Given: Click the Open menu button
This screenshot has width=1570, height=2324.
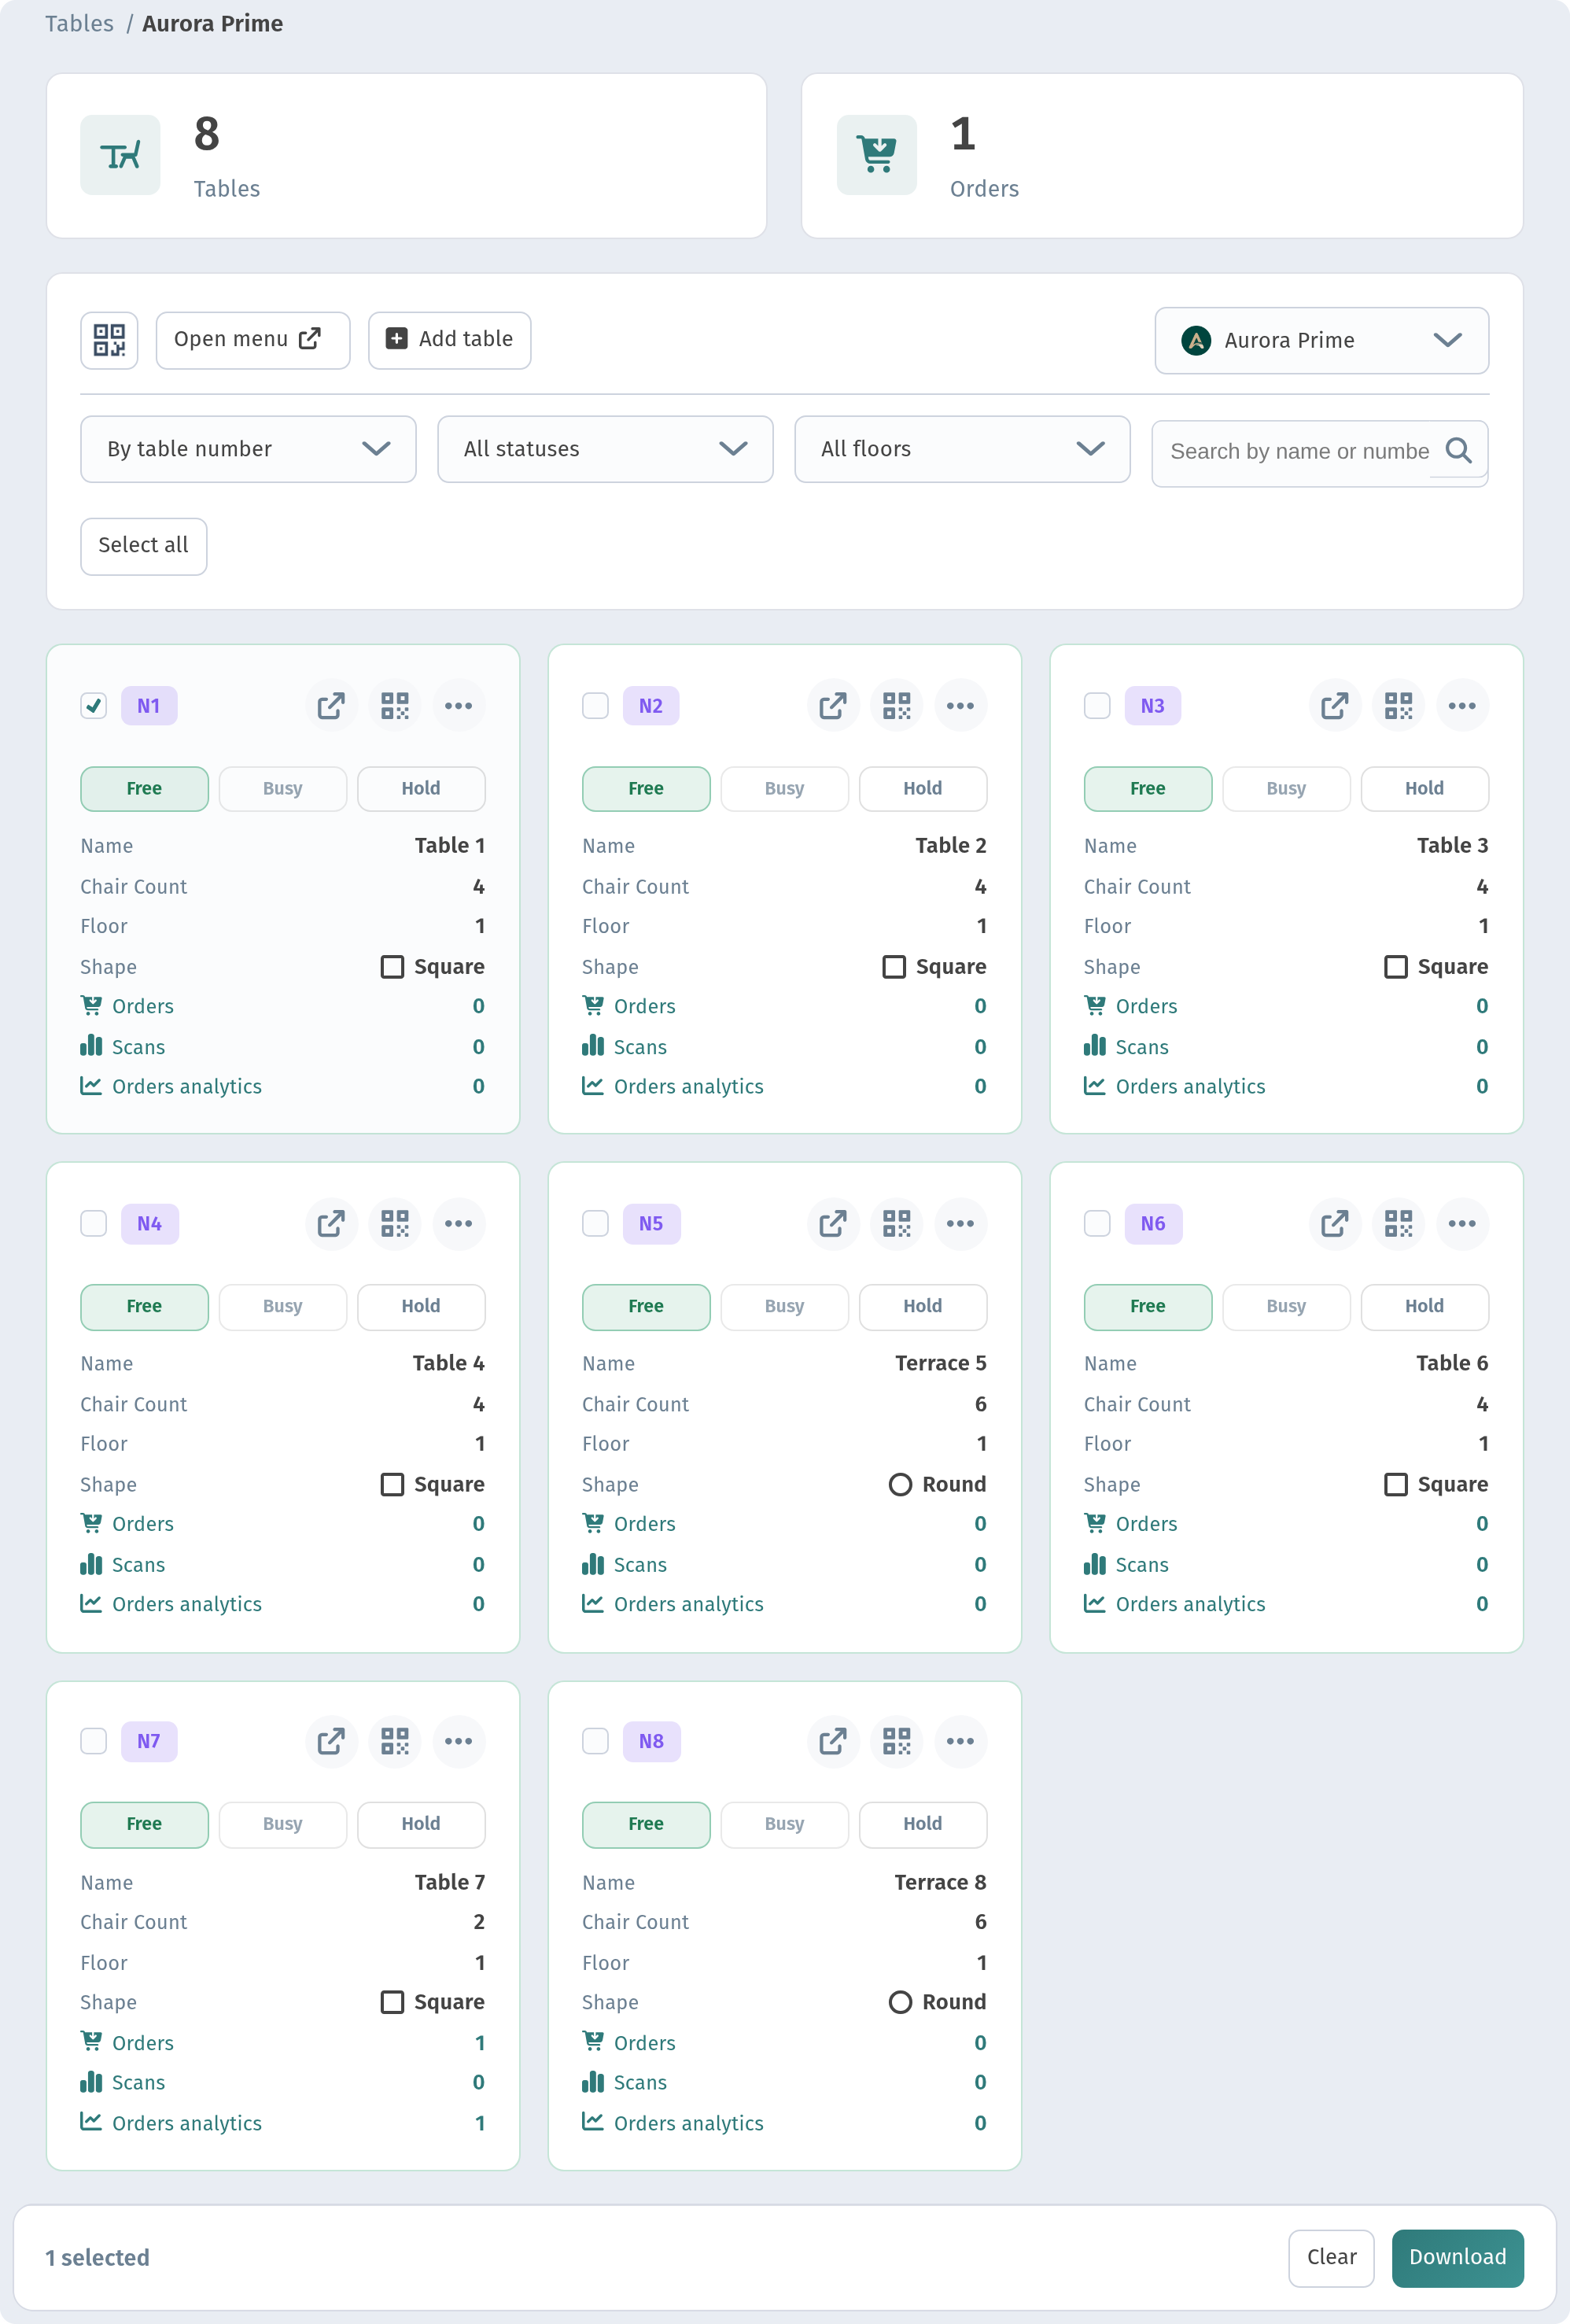Looking at the screenshot, I should click(253, 340).
